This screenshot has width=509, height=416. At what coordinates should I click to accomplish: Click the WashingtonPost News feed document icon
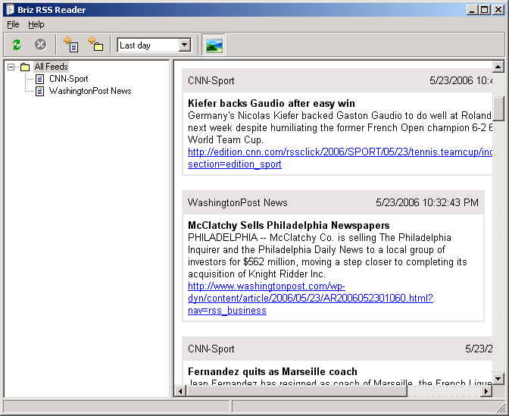coord(39,91)
